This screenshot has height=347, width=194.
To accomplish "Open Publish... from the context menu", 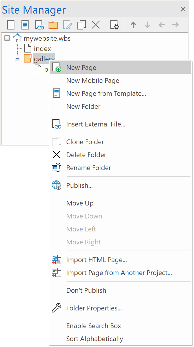I will pos(79,185).
